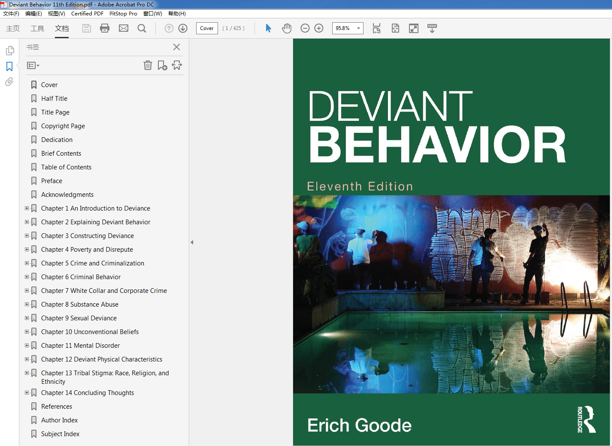Open the zoom level dropdown

click(358, 28)
